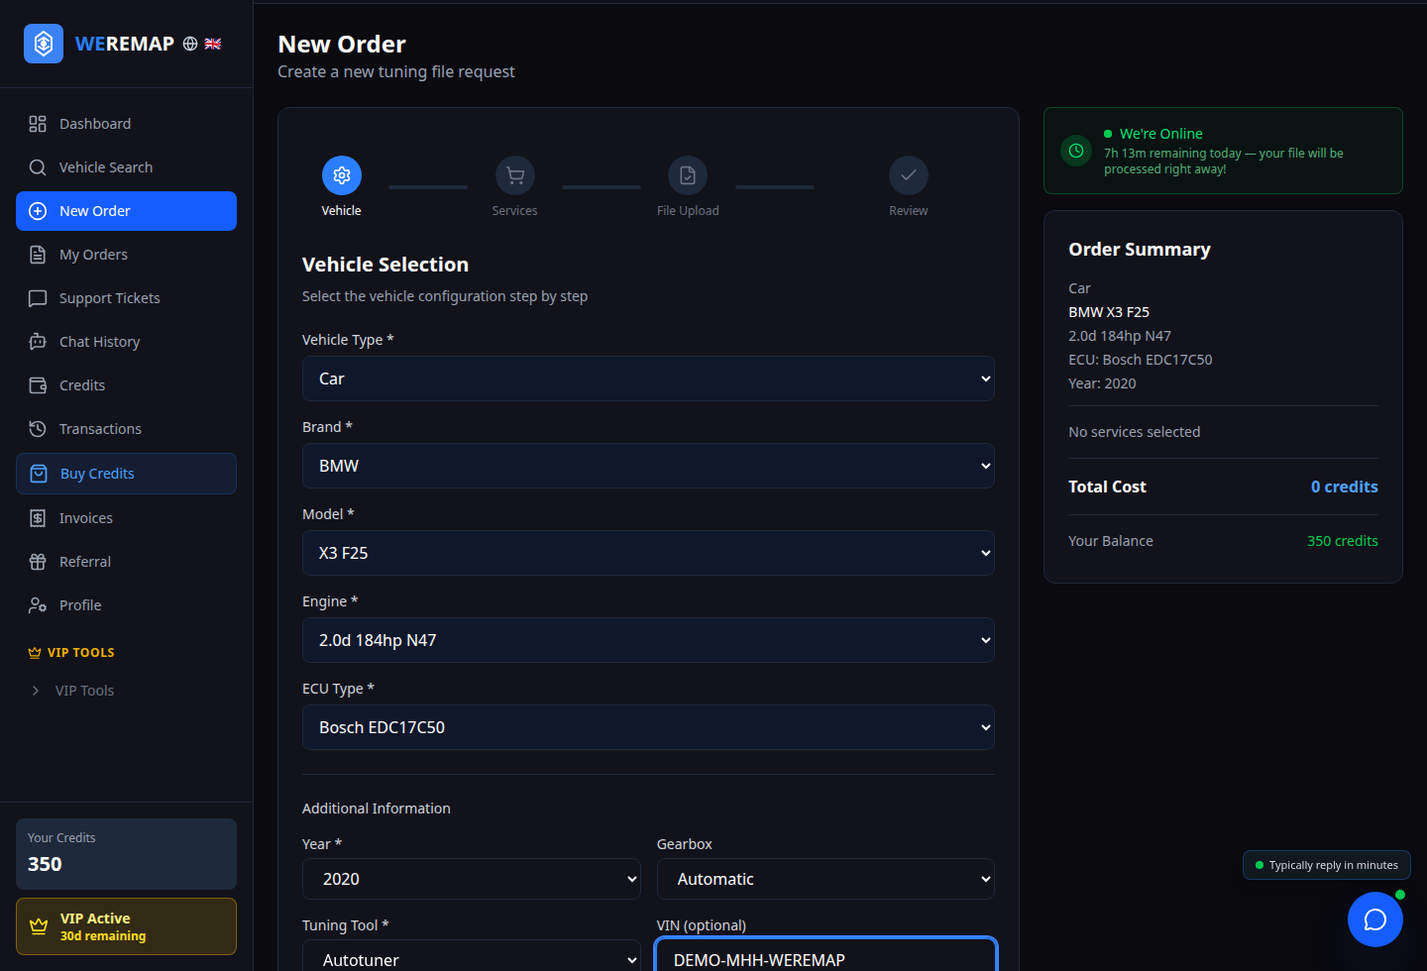Click the Buy Credits bag icon
This screenshot has height=971, width=1427.
point(39,474)
